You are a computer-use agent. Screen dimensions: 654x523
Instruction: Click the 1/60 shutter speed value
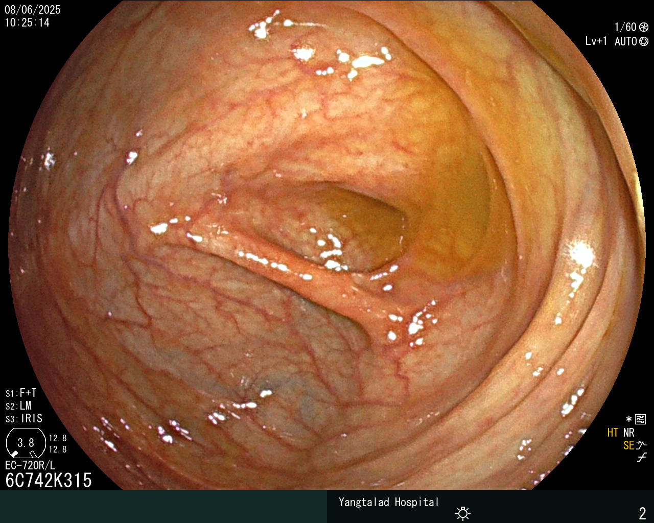point(625,27)
